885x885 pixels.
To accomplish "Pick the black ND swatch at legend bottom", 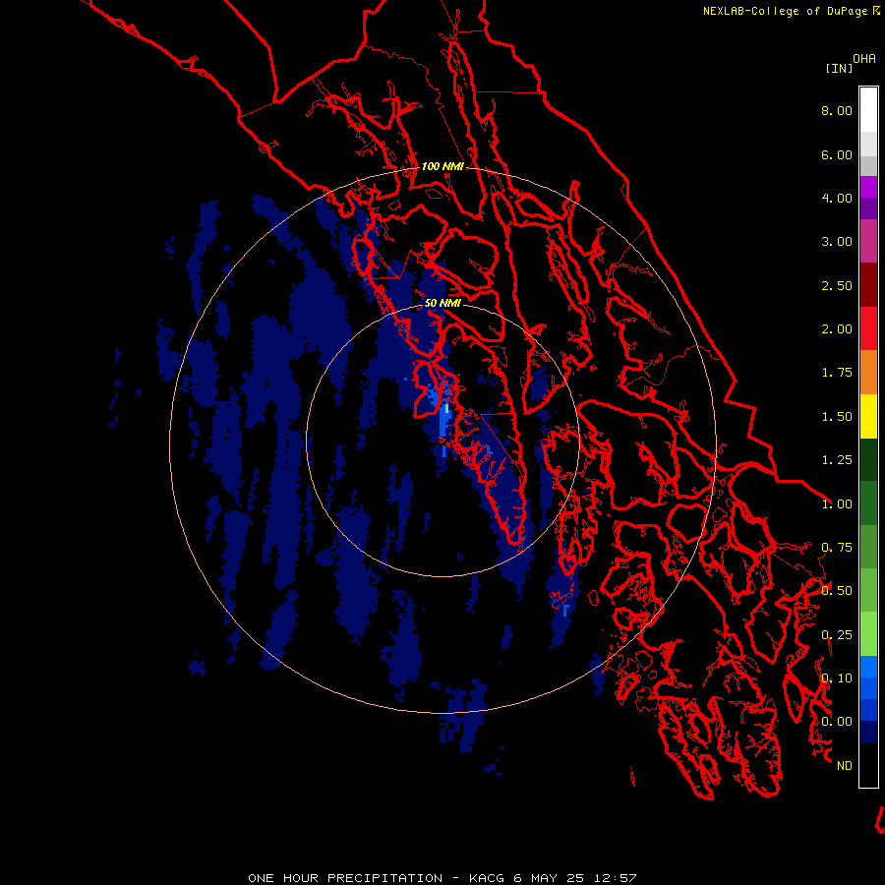I will [x=868, y=765].
